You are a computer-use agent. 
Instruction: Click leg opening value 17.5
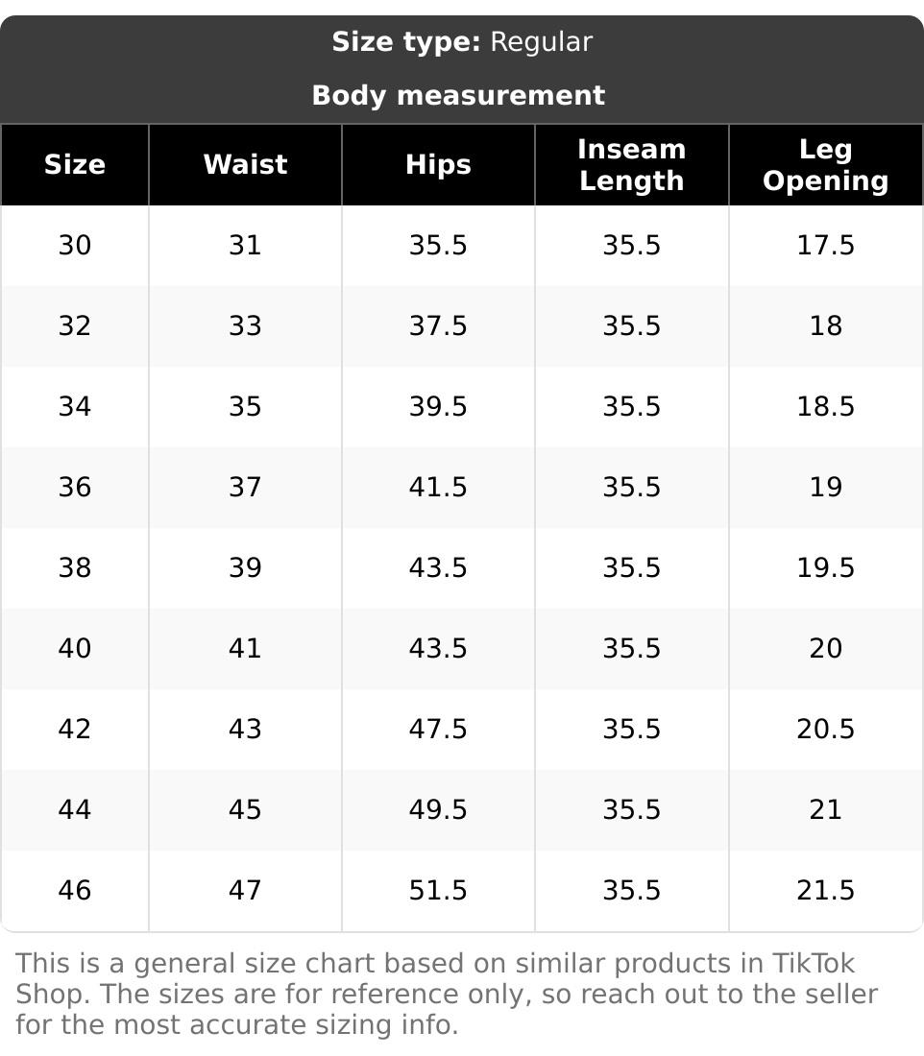825,246
